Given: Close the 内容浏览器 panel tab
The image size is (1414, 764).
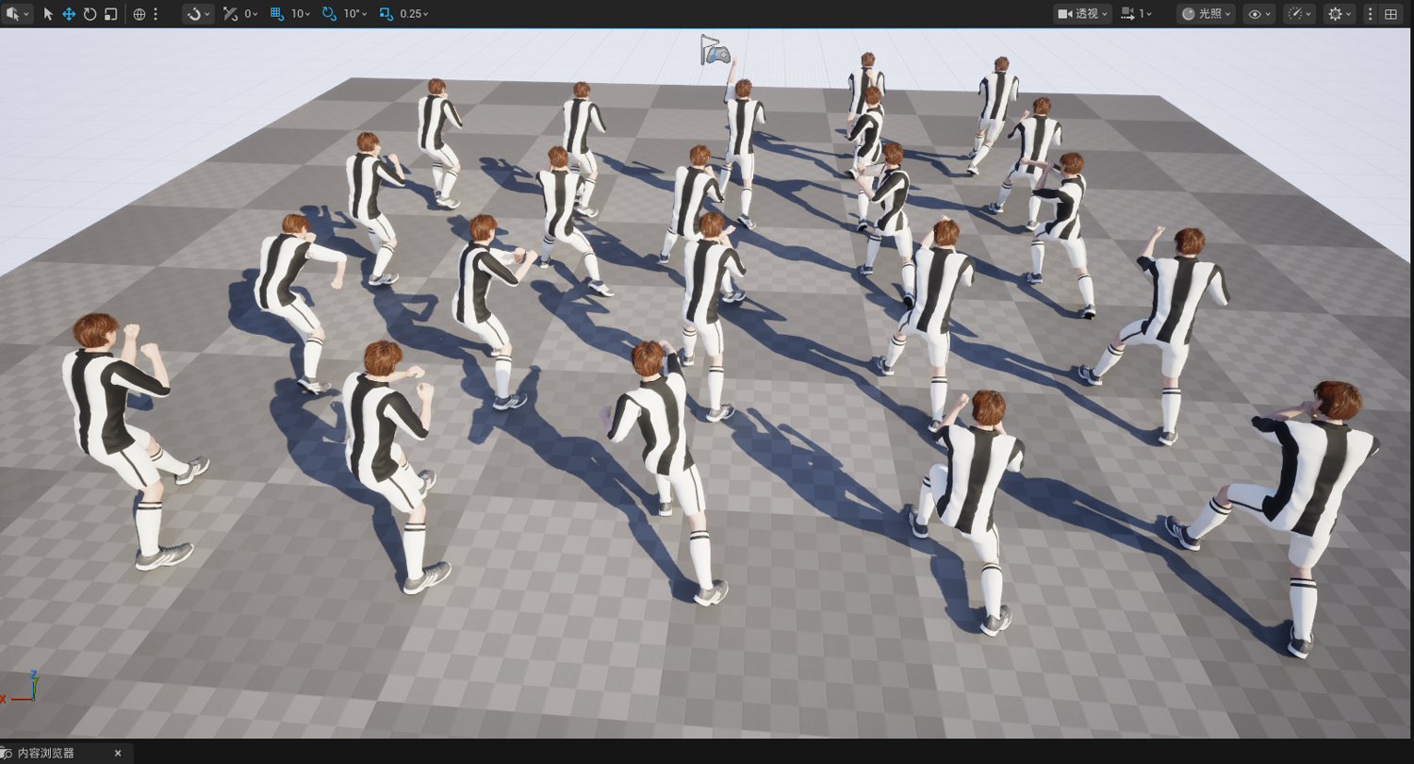Looking at the screenshot, I should 118,753.
